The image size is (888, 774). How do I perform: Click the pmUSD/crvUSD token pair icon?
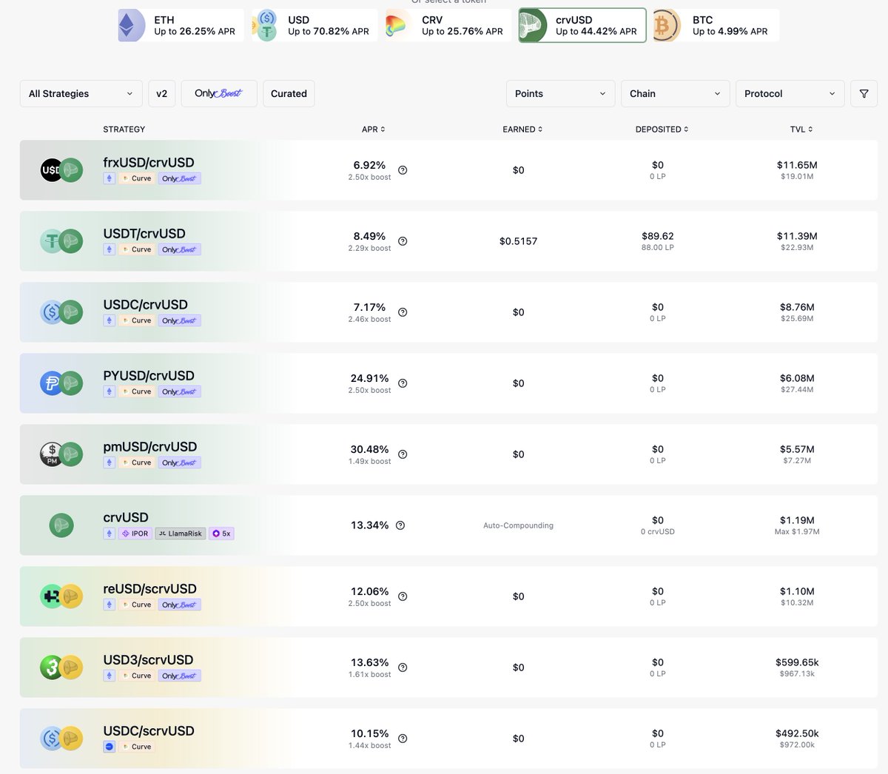tap(61, 454)
